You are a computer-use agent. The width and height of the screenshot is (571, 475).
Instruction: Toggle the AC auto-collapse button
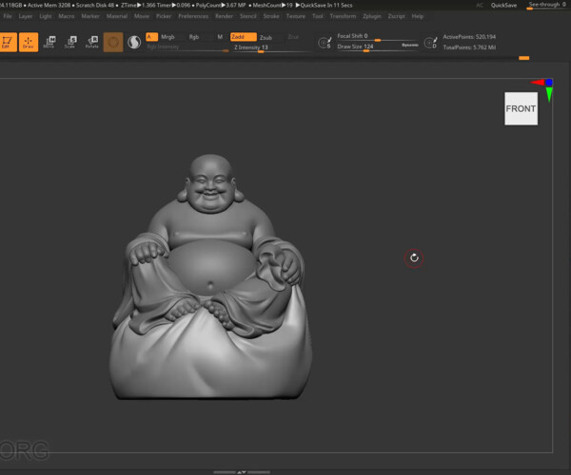coord(480,5)
